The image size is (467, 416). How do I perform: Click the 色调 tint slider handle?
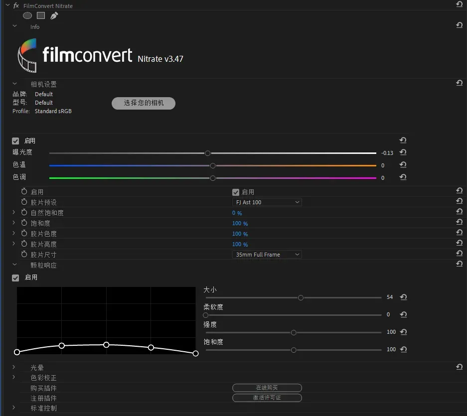213,178
